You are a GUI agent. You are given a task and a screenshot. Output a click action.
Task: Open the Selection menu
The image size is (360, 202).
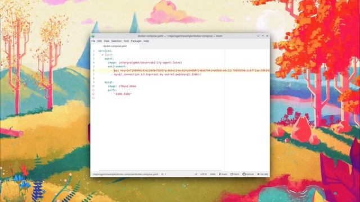[116, 41]
